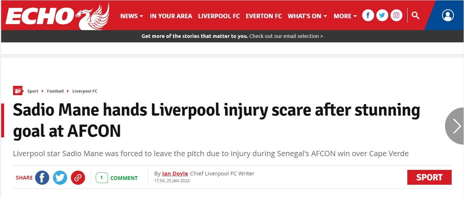Open the Echo Instagram icon in header
This screenshot has width=464, height=197.
pos(396,16)
